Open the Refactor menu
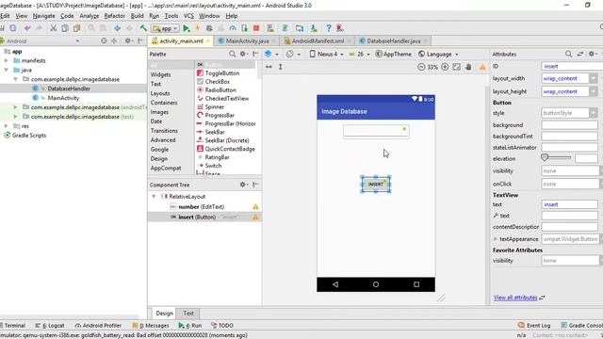 point(115,16)
